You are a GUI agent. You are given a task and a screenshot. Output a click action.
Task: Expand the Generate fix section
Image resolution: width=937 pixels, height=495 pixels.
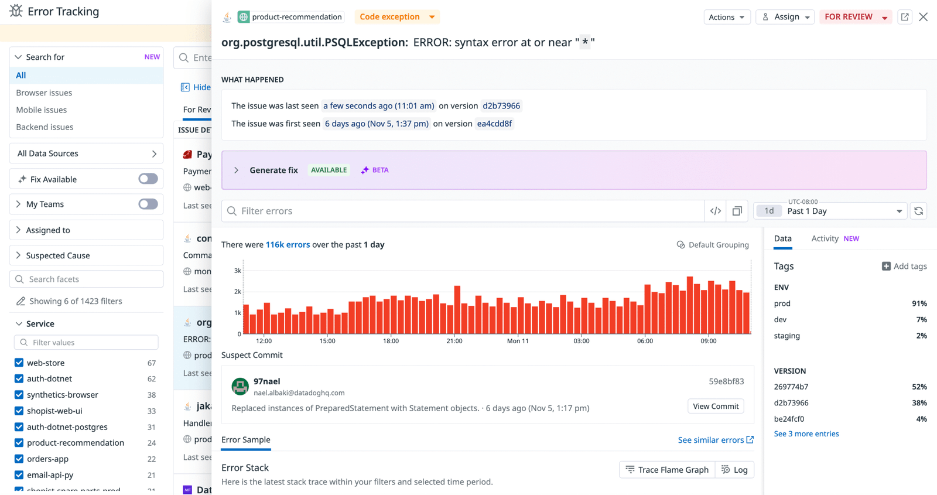[x=237, y=170]
